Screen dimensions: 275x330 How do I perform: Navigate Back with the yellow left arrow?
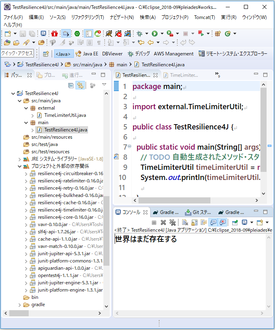tap(151, 43)
